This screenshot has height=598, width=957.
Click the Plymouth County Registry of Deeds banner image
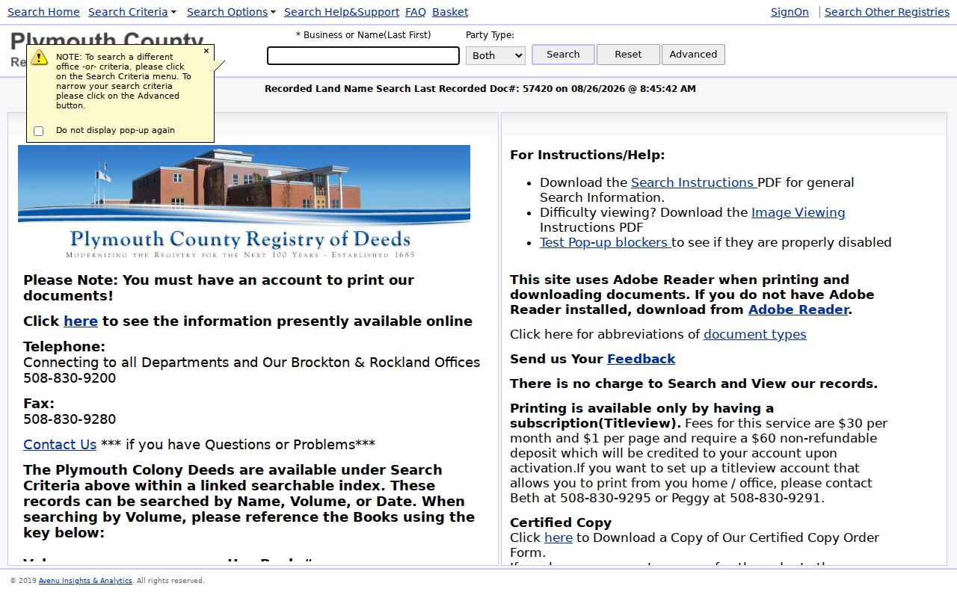click(244, 202)
